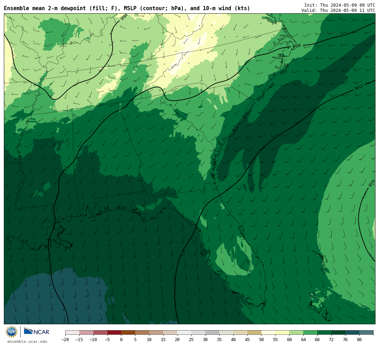Click the NCAR logo
Screen dimensions: 379x346
click(x=37, y=332)
